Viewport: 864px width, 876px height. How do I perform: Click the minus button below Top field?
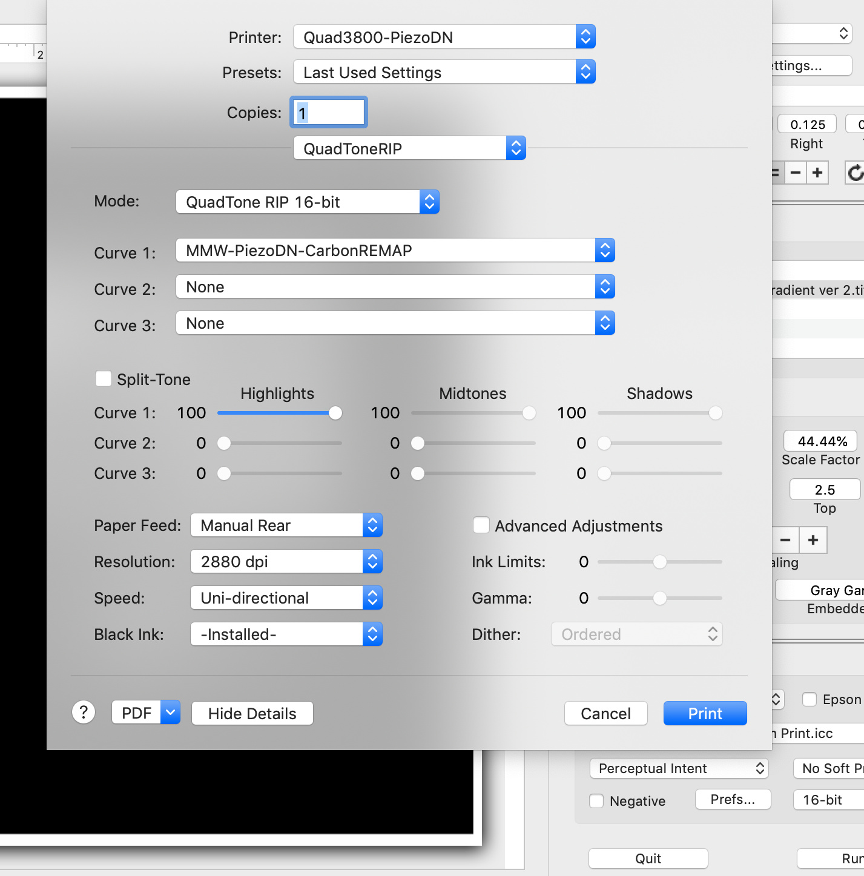[785, 540]
